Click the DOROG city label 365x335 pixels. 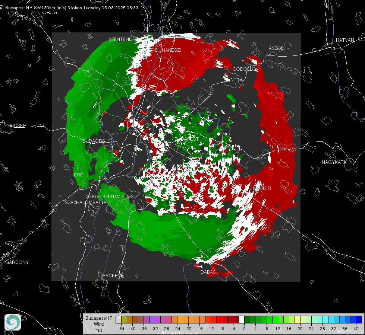pyautogui.click(x=48, y=13)
